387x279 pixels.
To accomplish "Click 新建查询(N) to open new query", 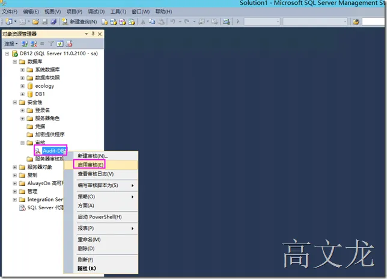I will click(79, 22).
